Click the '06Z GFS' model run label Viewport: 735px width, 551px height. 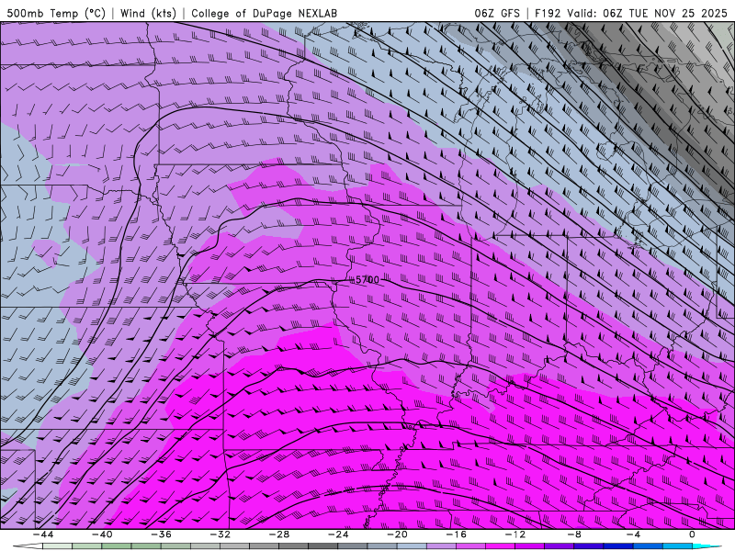(497, 13)
